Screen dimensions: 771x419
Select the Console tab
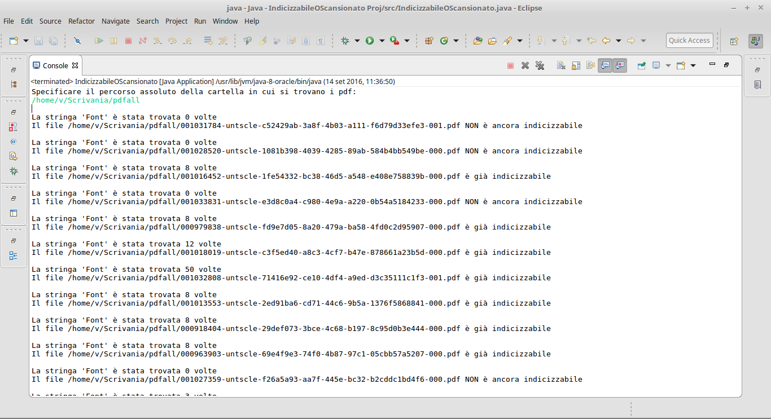55,65
